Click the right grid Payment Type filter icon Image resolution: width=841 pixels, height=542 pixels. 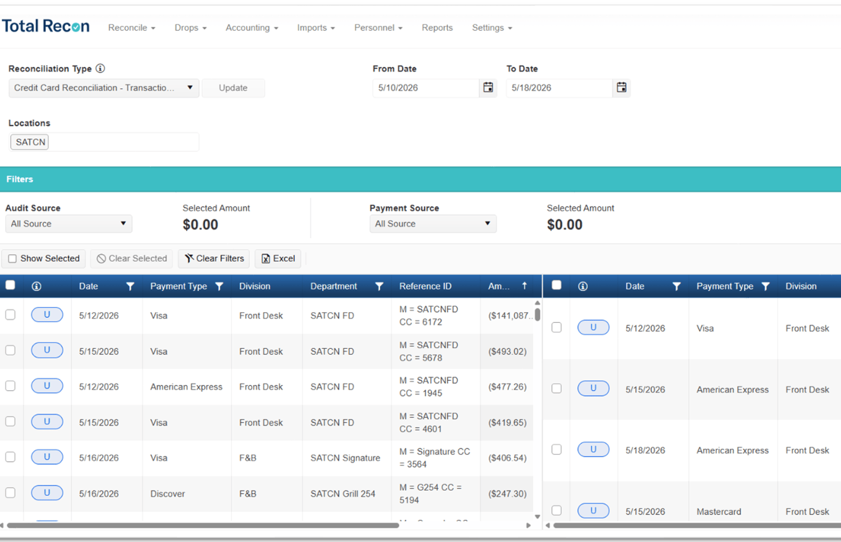[x=766, y=286]
